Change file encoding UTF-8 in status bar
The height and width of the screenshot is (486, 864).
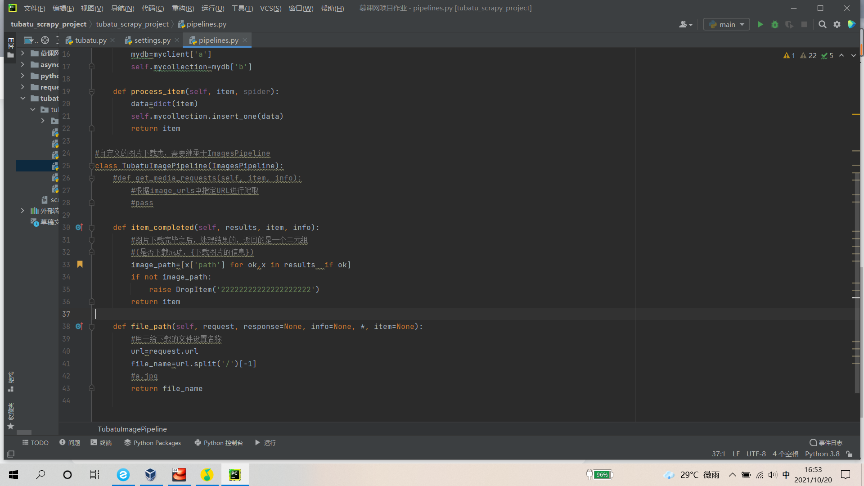point(756,454)
